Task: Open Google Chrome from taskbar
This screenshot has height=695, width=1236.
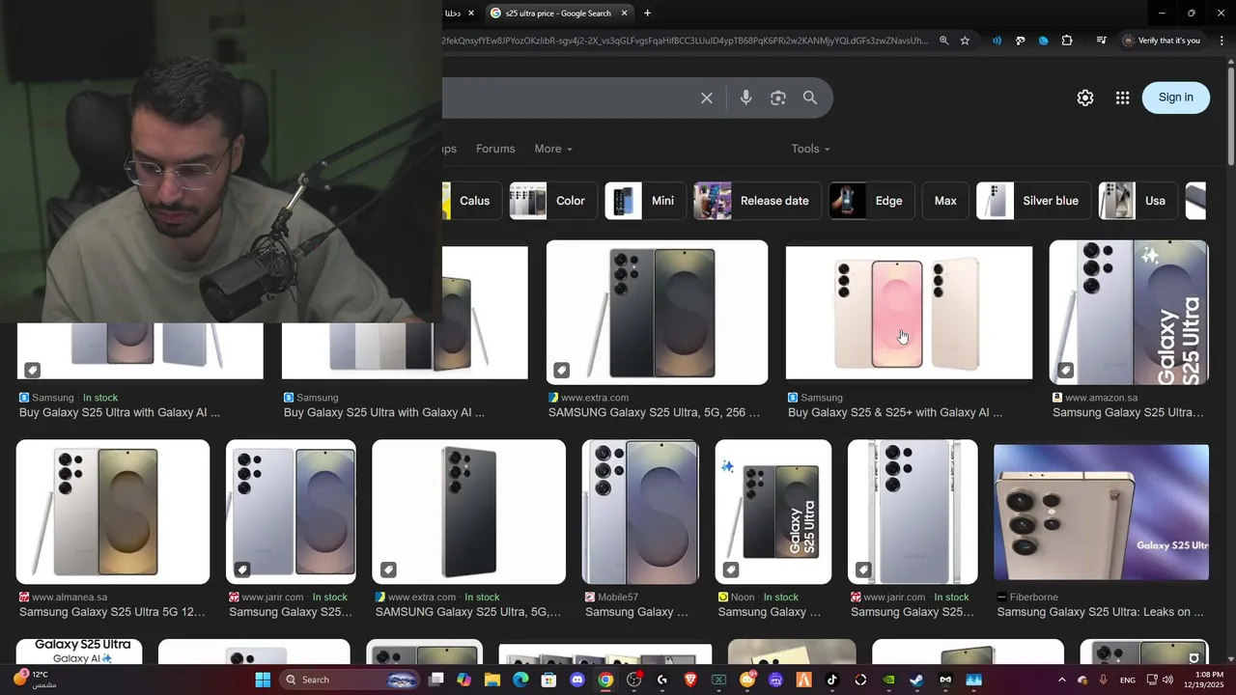Action: coord(605,680)
